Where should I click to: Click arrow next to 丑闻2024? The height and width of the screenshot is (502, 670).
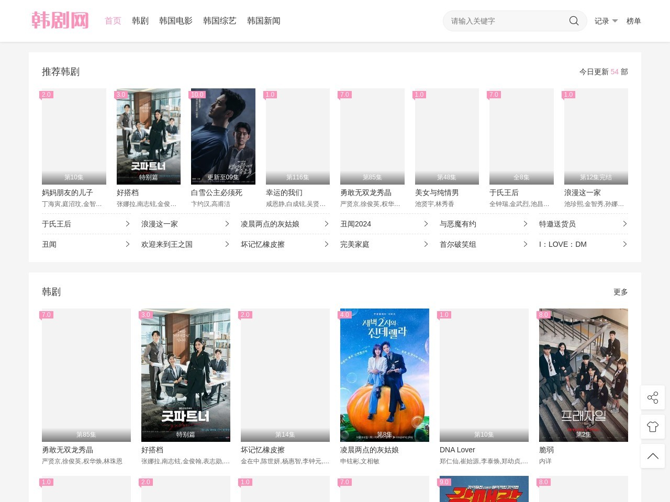pos(426,224)
